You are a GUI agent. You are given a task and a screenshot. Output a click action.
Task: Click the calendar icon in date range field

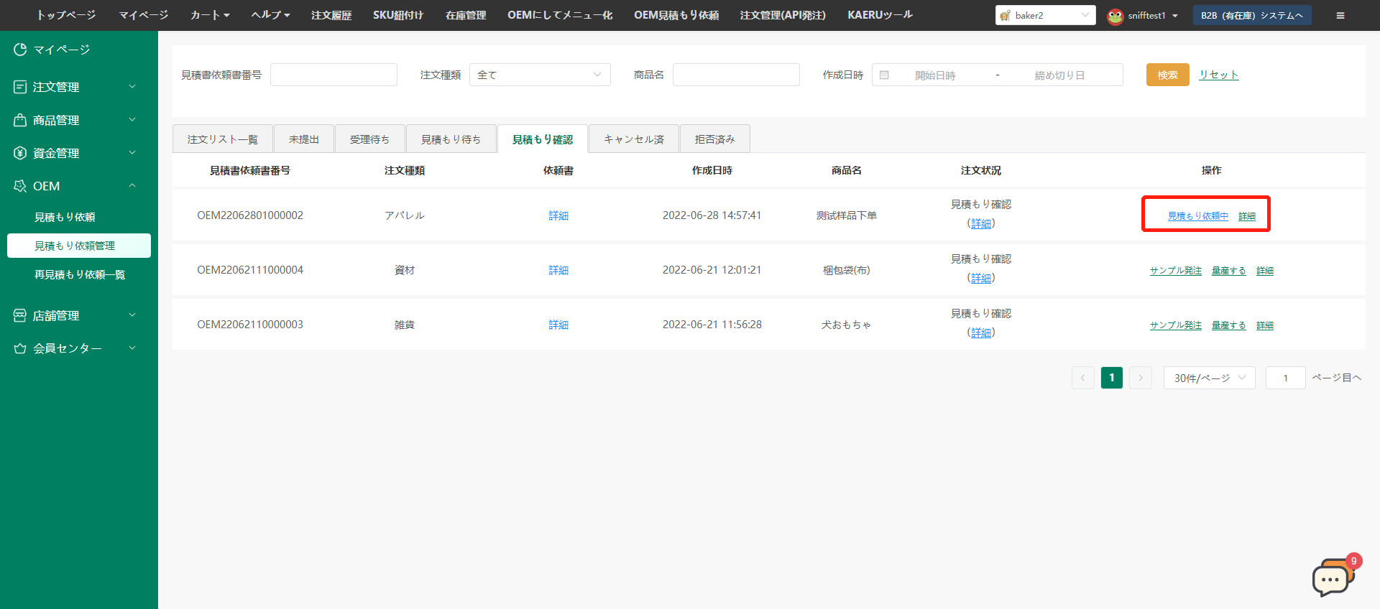coord(885,75)
